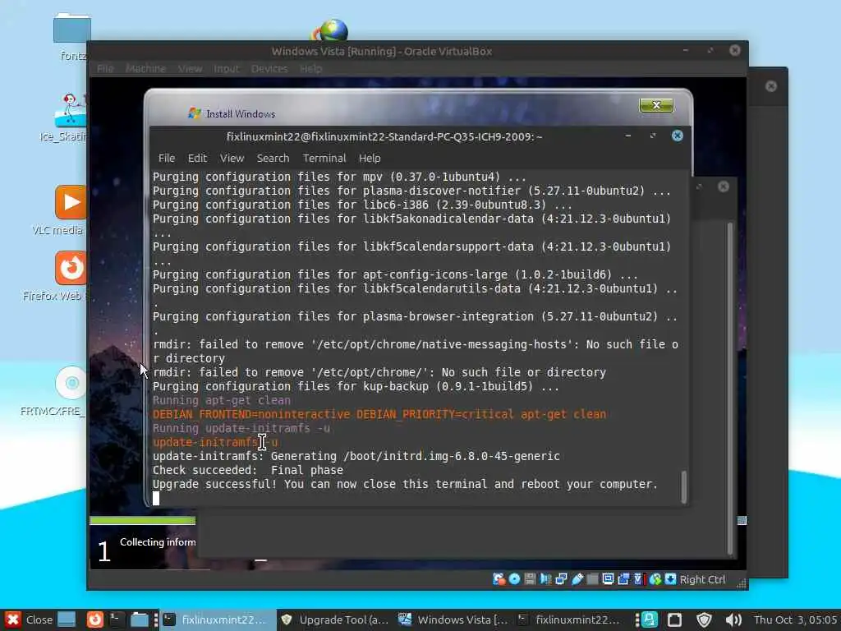This screenshot has width=841, height=631.
Task: Click the teal tray icon beside the taskbar window list
Action: pyautogui.click(x=649, y=619)
